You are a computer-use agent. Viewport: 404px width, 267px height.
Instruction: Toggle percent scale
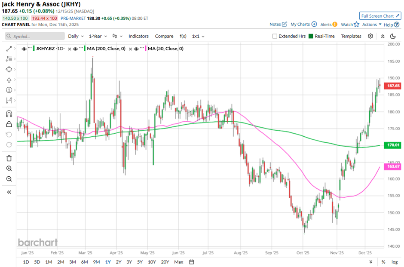tap(383, 262)
